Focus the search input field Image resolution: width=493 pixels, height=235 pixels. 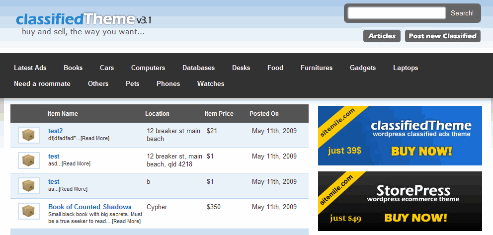click(397, 13)
